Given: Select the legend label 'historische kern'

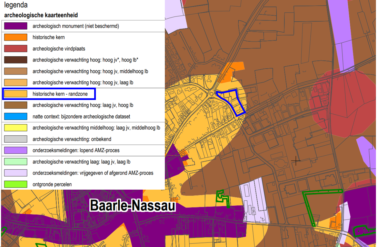Looking at the screenshot, I should (49, 37).
